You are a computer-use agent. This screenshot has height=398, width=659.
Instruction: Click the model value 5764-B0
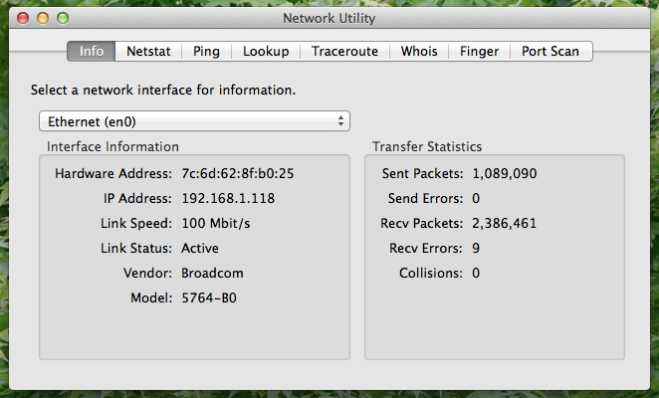[209, 298]
